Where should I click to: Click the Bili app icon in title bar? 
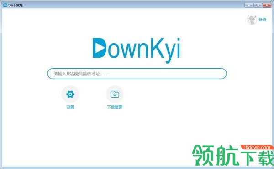pos(5,5)
